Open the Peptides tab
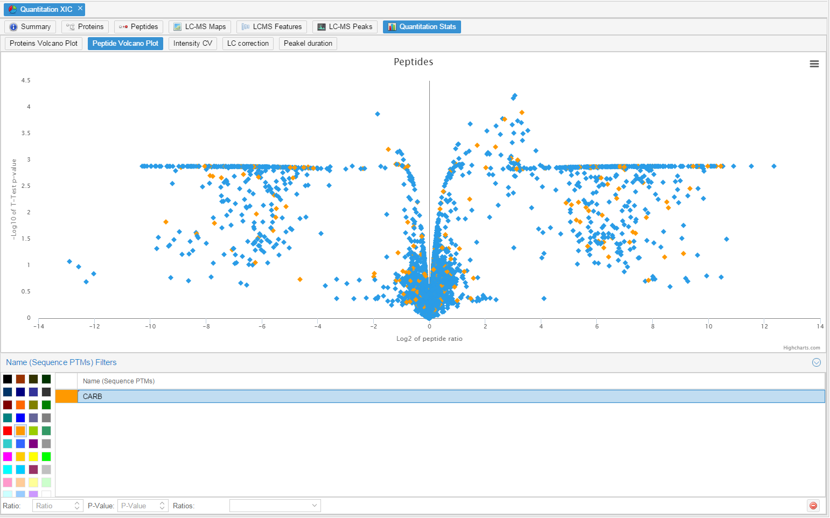 click(x=138, y=27)
